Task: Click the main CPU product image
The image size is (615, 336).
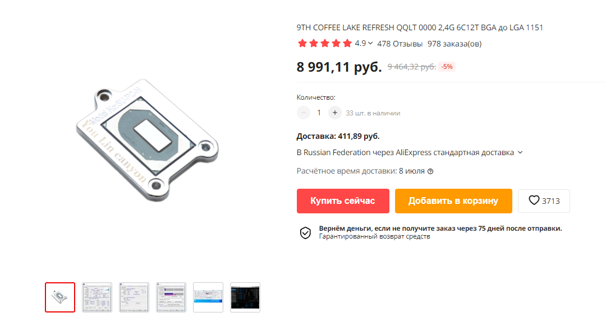Action: click(148, 140)
